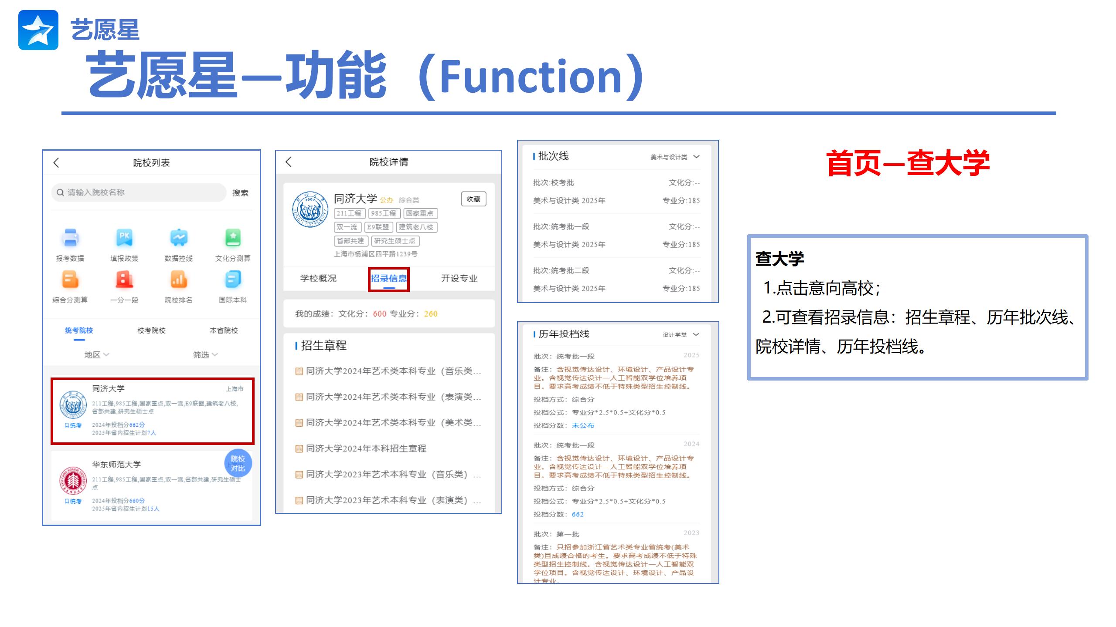Screen dimensions: 1116x627
Task: Click the 国际本科 blue icon
Action: [x=233, y=280]
